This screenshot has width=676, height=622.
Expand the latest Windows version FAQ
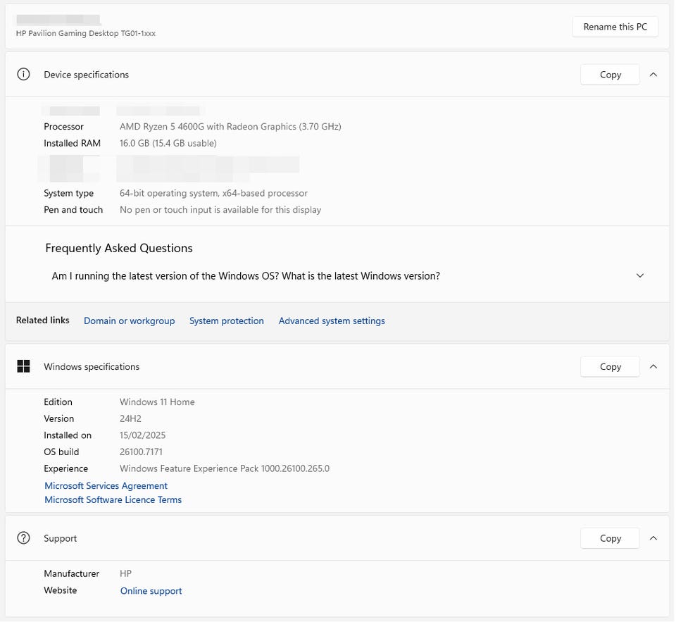coord(639,276)
